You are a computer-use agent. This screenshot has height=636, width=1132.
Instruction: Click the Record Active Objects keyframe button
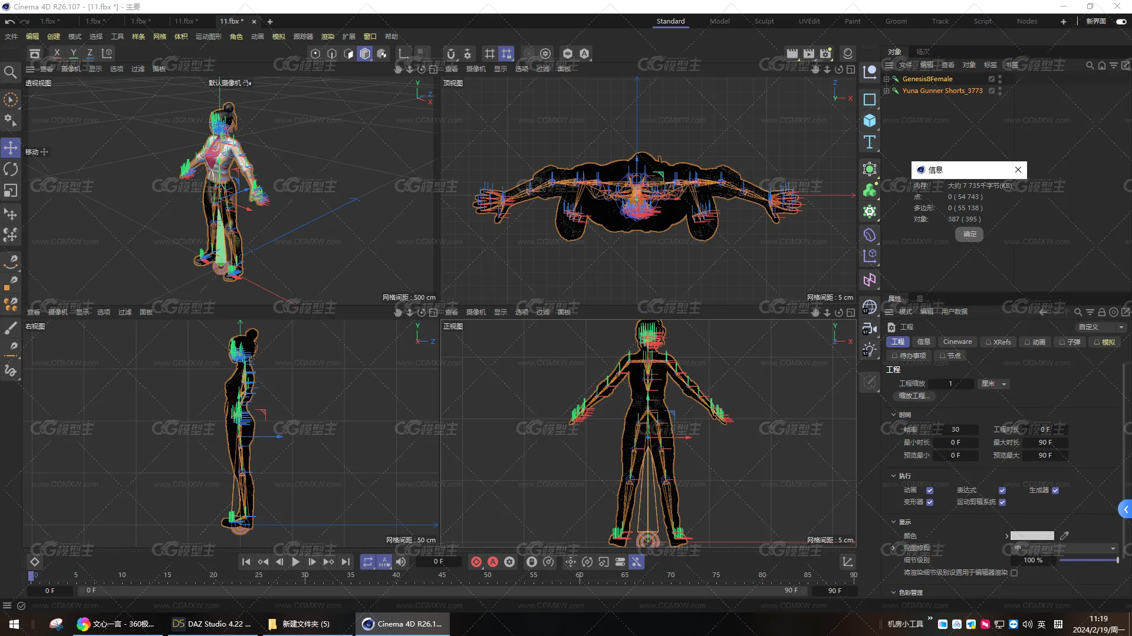[476, 562]
